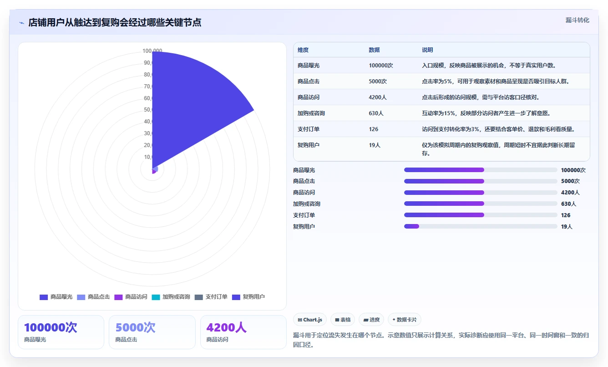Click the 4200人 table cell
608x367 pixels.
pos(378,97)
